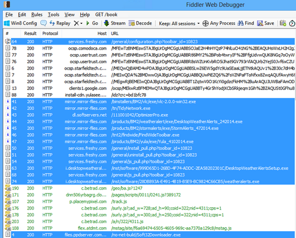This screenshot has width=296, height=238.
Task: Save sessions with the Save icon
Action: (x=266, y=23)
